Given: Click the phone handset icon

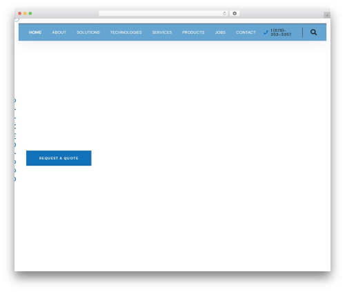Looking at the screenshot, I should [x=266, y=32].
